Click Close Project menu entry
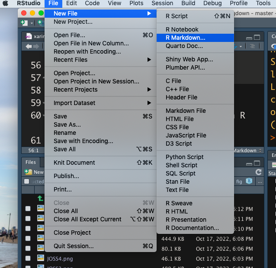This screenshot has height=268, width=276. coord(100,233)
